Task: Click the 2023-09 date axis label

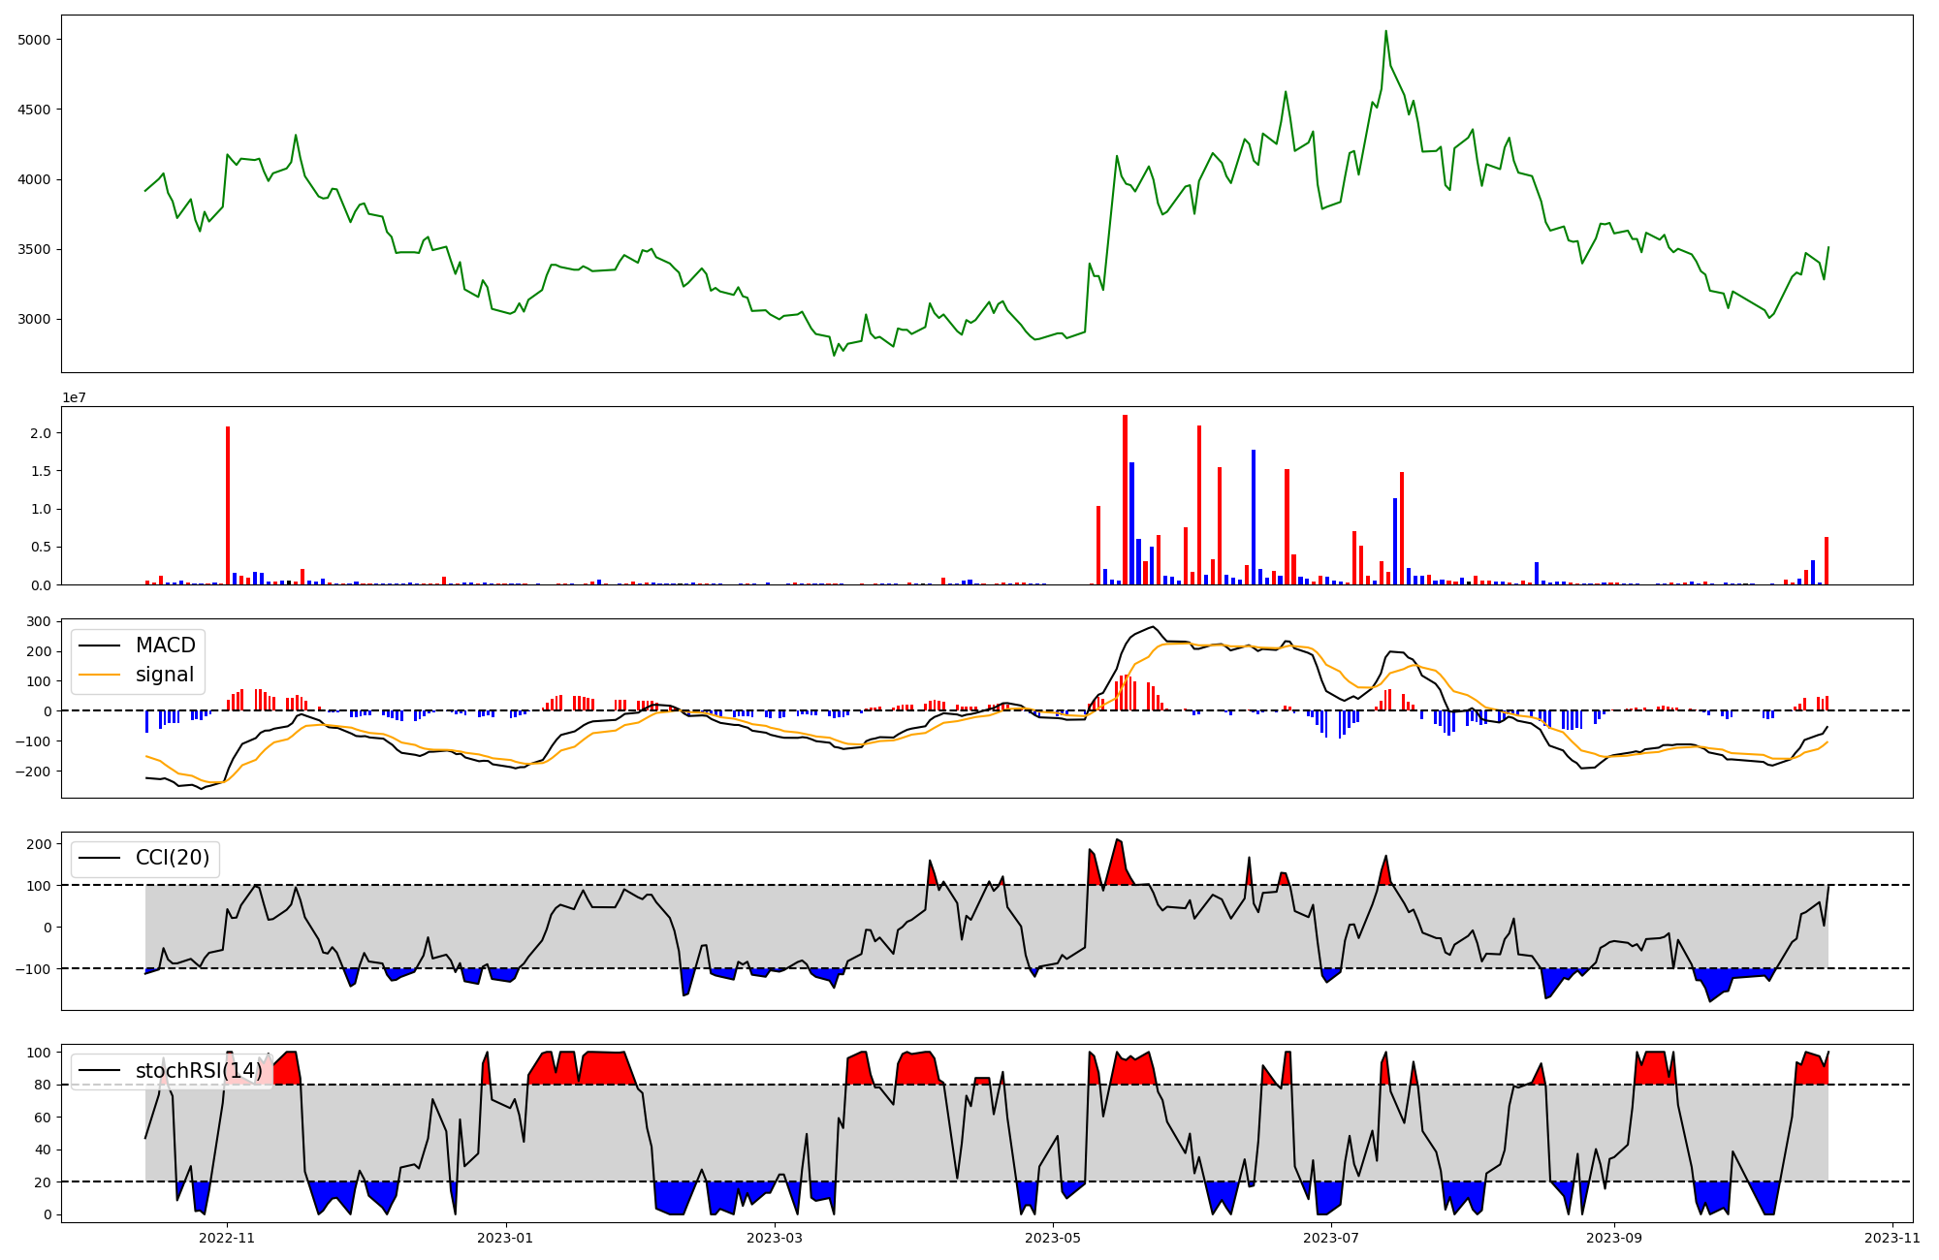Action: point(1614,1238)
